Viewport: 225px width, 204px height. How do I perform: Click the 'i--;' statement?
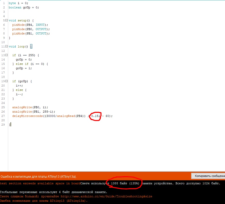point(19,94)
